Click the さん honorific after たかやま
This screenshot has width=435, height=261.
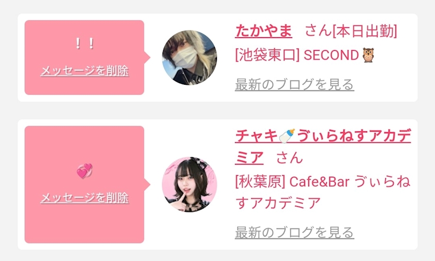(x=318, y=31)
